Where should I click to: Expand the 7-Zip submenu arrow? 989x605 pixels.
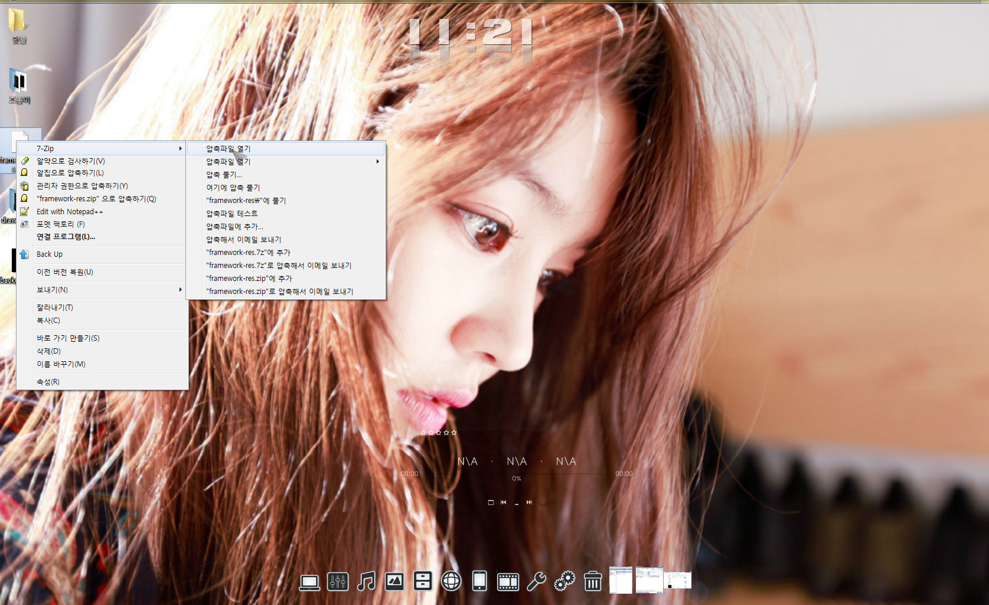pyautogui.click(x=180, y=149)
